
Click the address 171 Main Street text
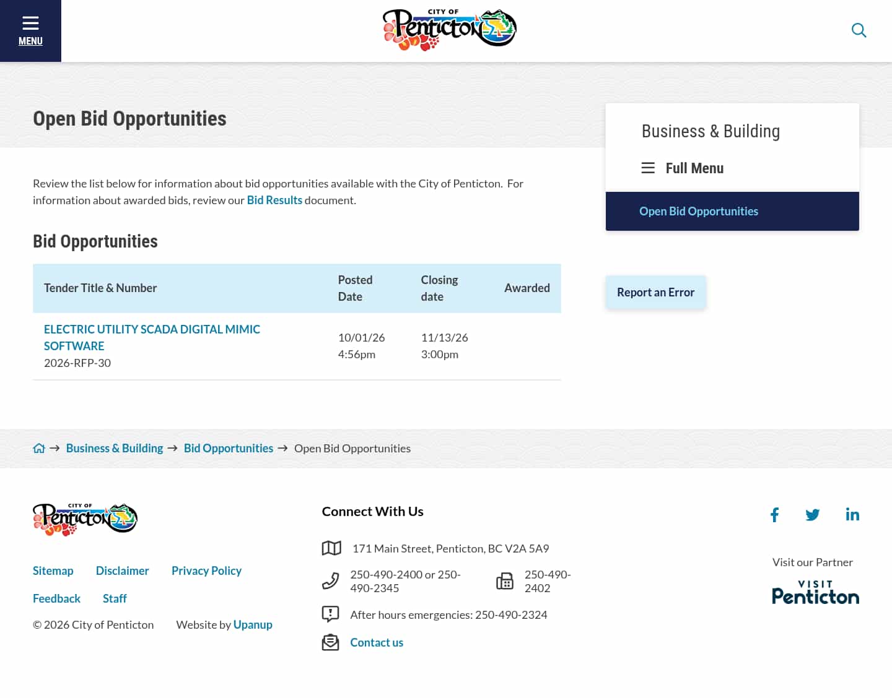pyautogui.click(x=451, y=548)
